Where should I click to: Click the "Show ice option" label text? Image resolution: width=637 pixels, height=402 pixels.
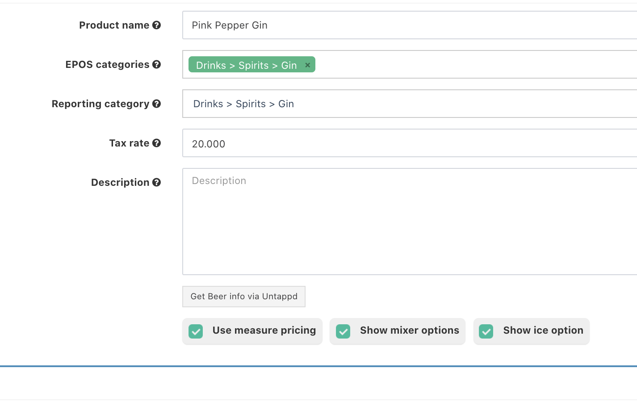[543, 331]
